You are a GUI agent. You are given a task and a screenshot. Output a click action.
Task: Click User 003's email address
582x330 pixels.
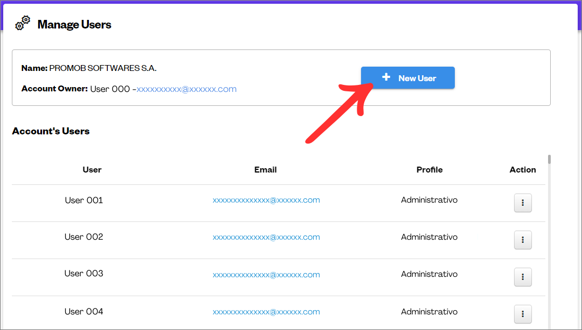coord(266,275)
